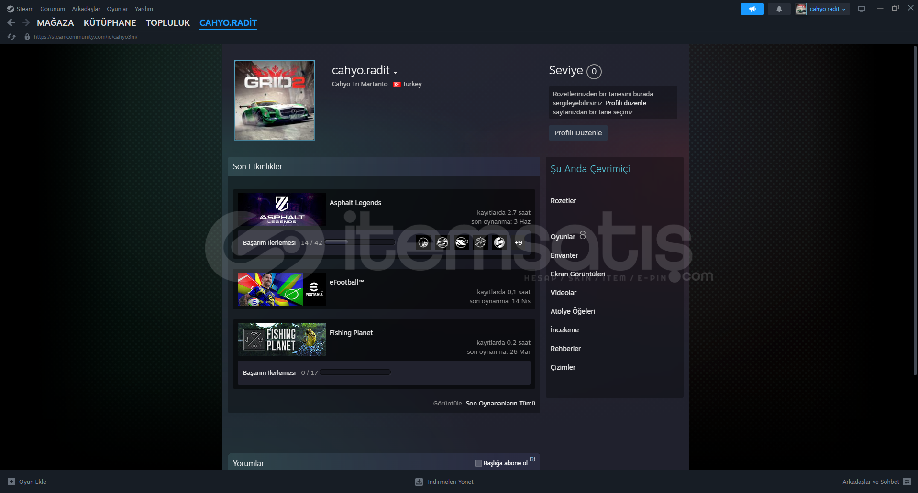The height and width of the screenshot is (493, 918).
Task: Open Asphalt Legends game title
Action: tap(355, 203)
